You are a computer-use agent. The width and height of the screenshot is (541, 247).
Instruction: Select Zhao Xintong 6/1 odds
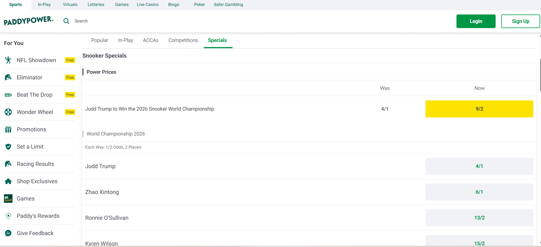[479, 192]
